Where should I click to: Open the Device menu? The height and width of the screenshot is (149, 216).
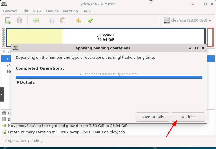52,11
